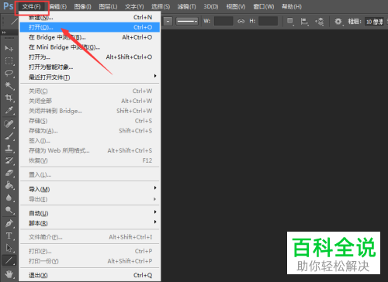This screenshot has width=388, height=282.
Task: Click greyed 存储(S) menu entry
Action: (x=90, y=121)
